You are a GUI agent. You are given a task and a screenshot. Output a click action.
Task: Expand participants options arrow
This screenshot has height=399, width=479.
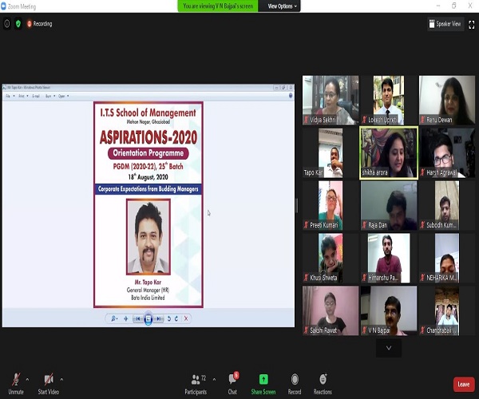(x=214, y=380)
